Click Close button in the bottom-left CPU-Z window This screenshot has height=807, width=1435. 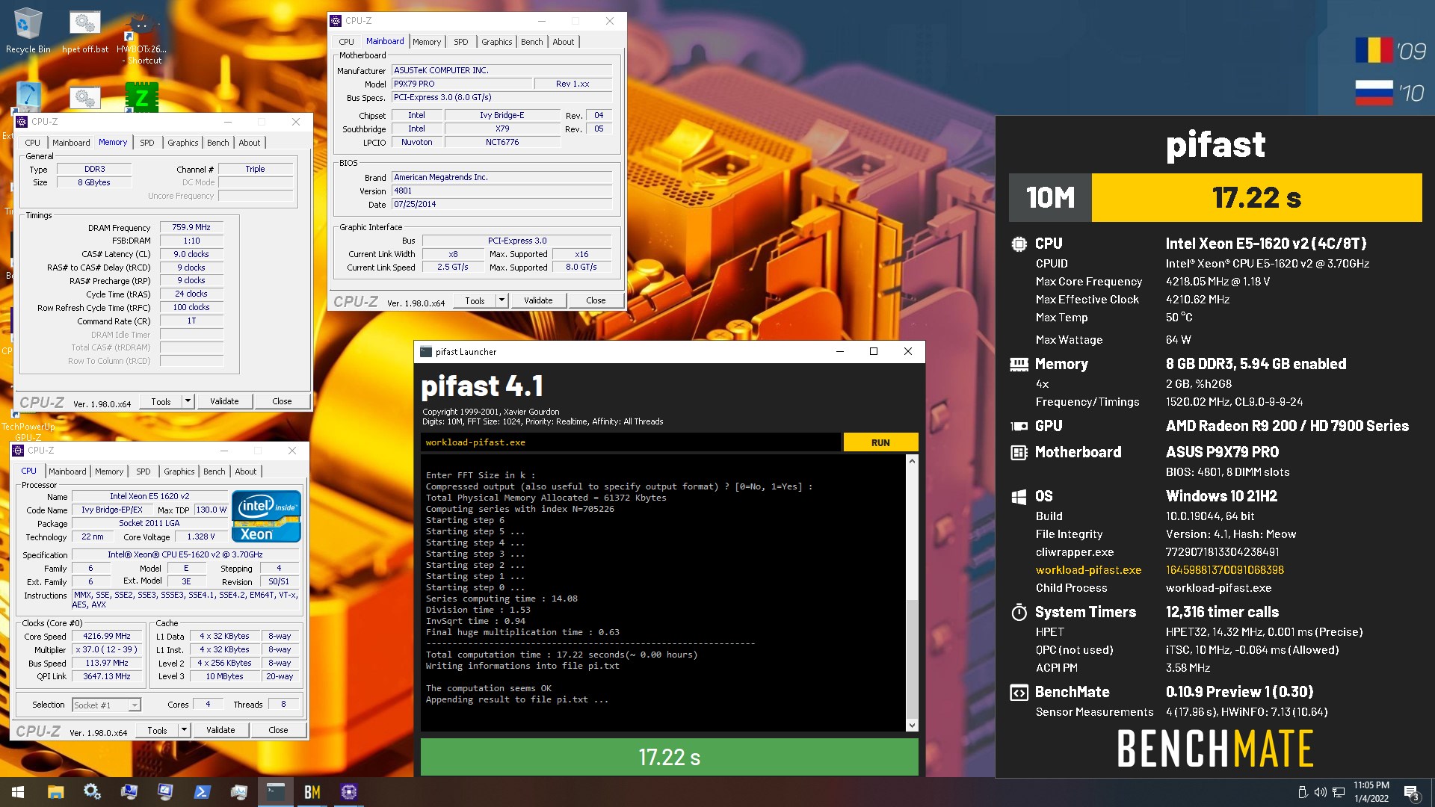(x=278, y=730)
